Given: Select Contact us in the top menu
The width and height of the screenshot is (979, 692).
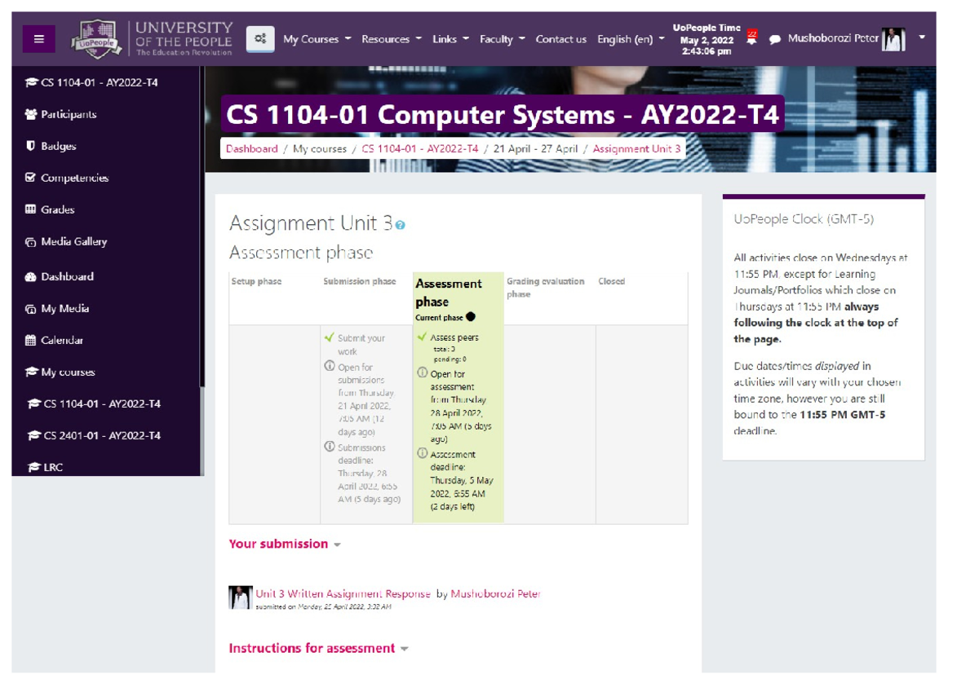Looking at the screenshot, I should coord(561,38).
